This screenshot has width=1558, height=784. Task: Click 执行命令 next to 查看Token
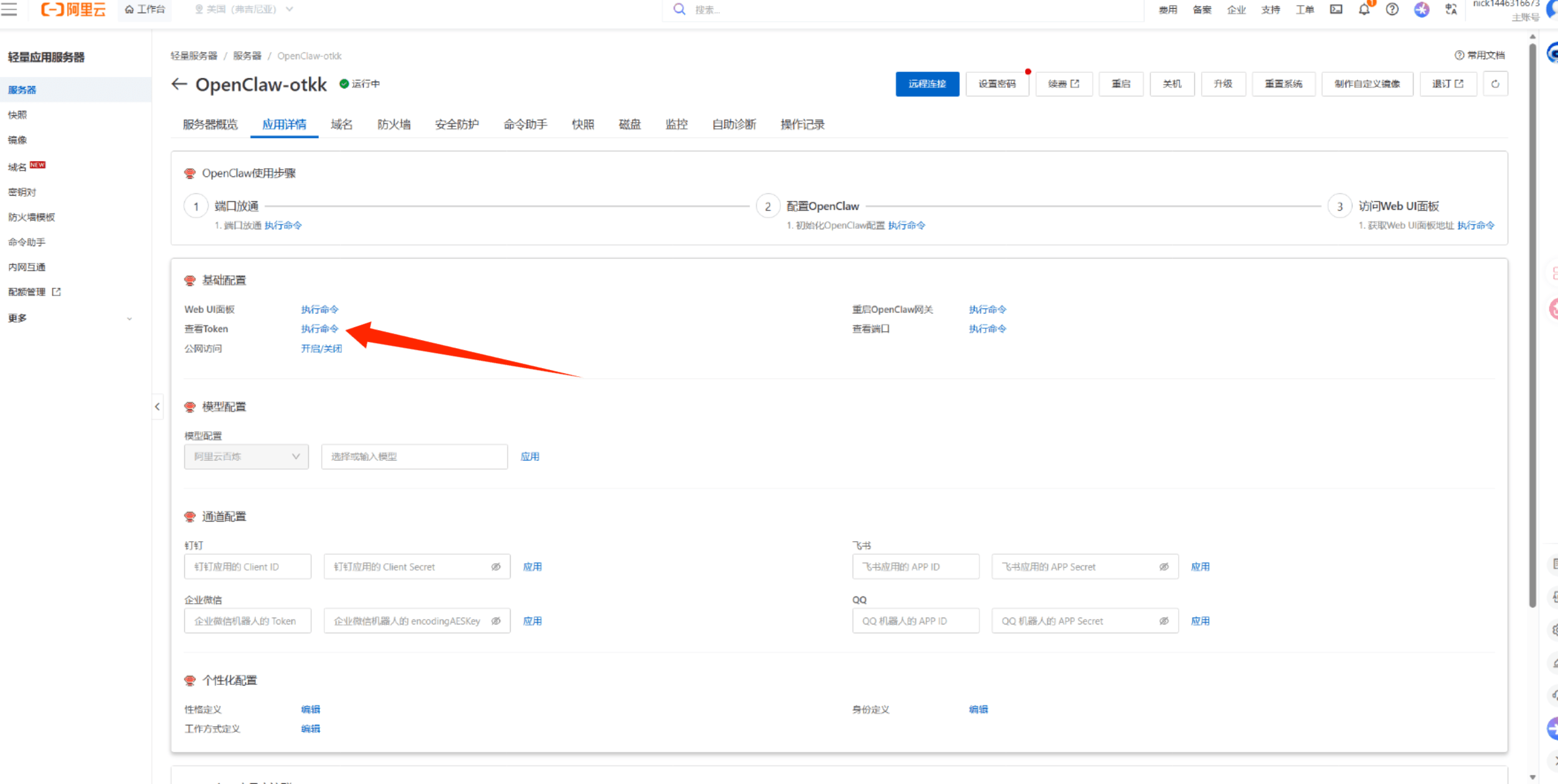coord(319,329)
